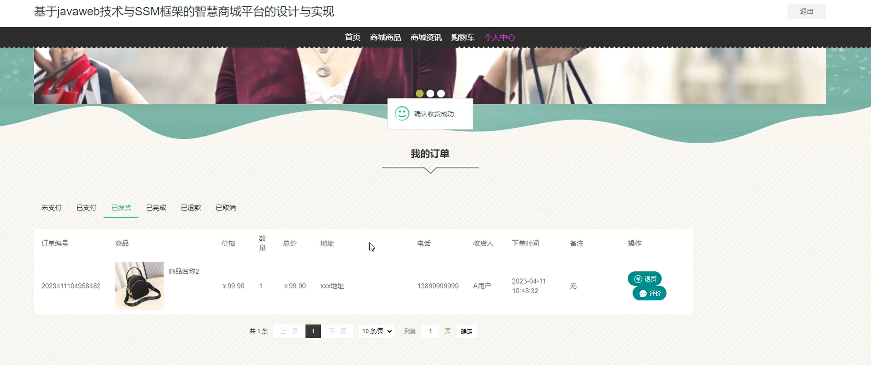Viewport: 871px width, 365px height.
Task: Click 下单时间 column header
Action: coord(525,243)
